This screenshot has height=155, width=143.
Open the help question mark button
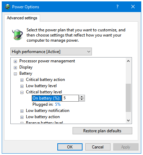tap(117, 7)
